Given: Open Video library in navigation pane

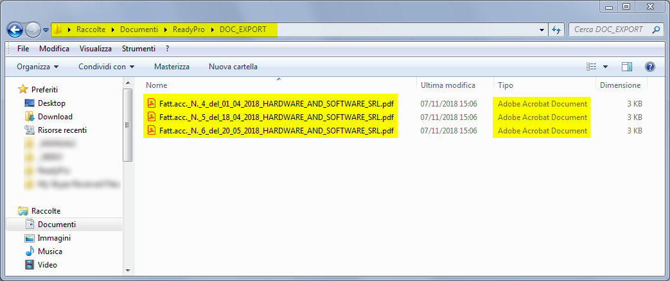Looking at the screenshot, I should coord(48,265).
